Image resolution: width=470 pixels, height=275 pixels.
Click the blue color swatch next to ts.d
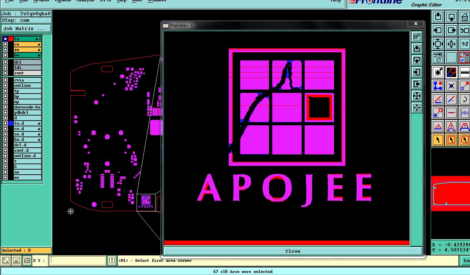tap(11, 123)
